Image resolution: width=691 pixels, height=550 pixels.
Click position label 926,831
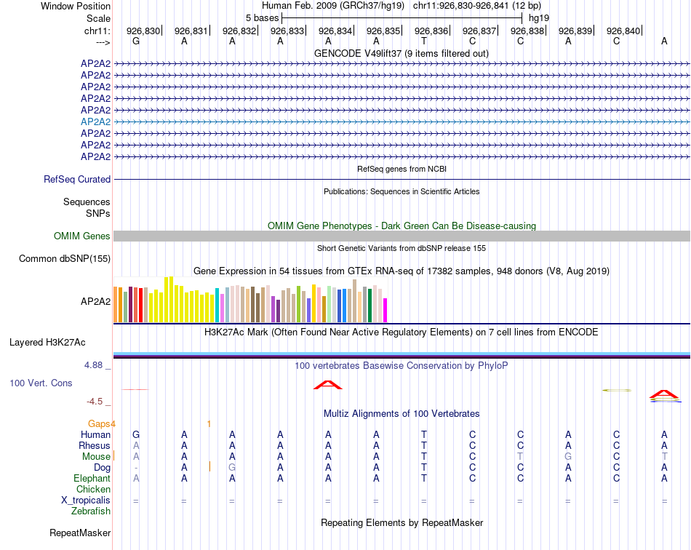(x=191, y=31)
